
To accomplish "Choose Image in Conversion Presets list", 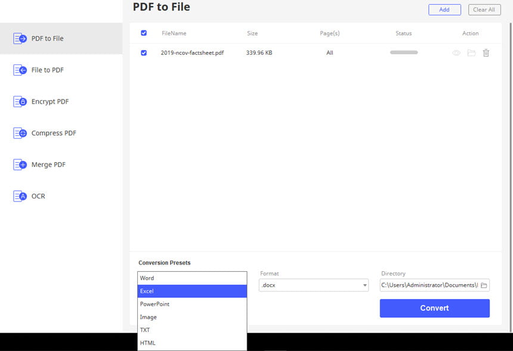I will (x=192, y=317).
